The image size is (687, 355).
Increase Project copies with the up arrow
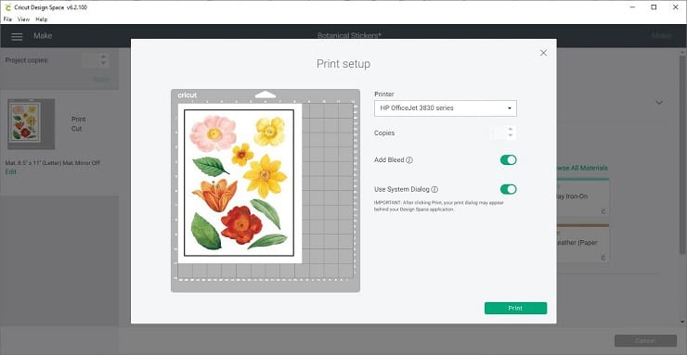103,57
